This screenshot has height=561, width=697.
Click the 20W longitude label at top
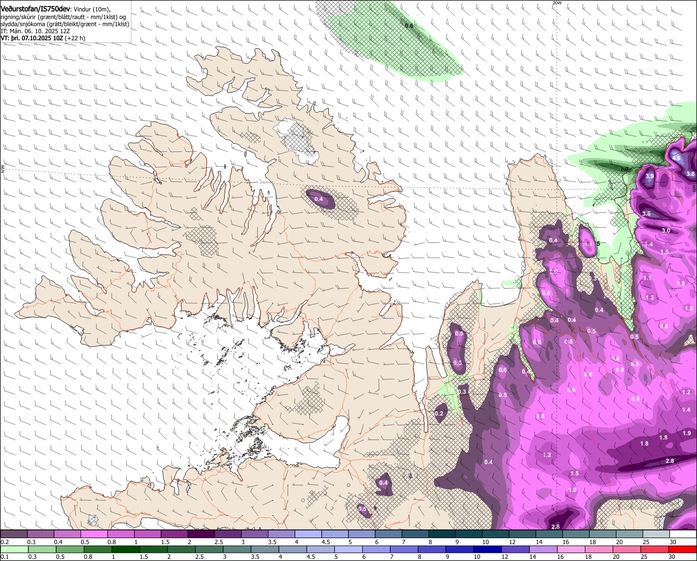[557, 3]
